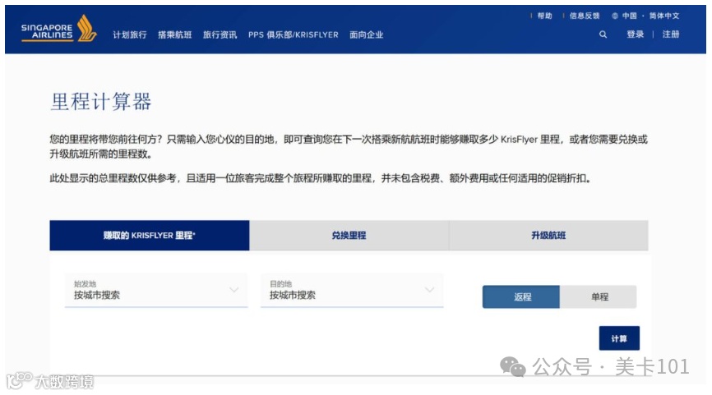
Task: Click the 计算 button
Action: [619, 338]
